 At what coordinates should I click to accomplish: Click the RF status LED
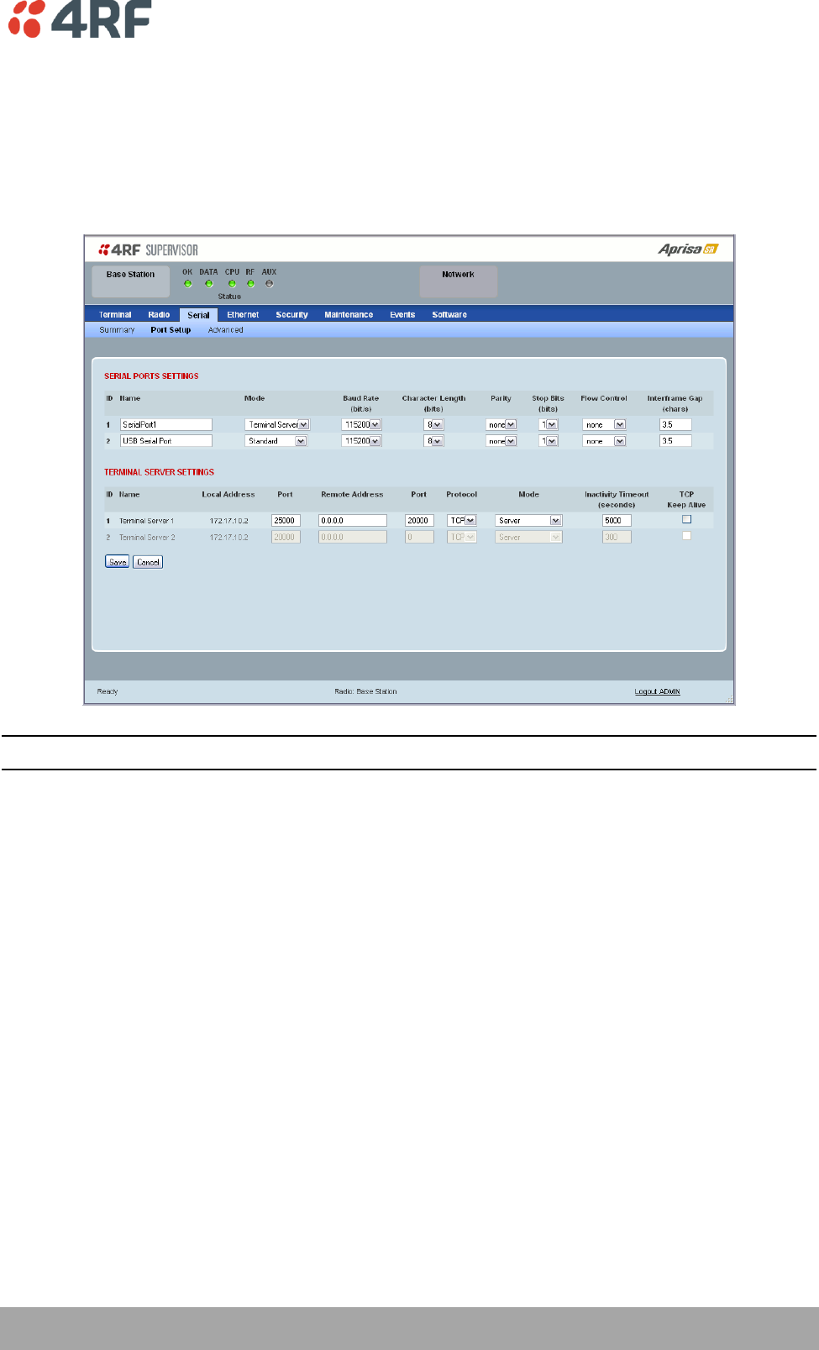(x=250, y=283)
